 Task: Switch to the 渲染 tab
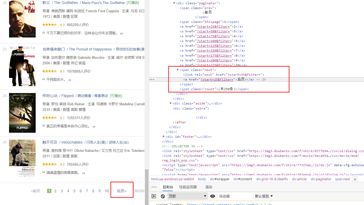pyautogui.click(x=209, y=187)
